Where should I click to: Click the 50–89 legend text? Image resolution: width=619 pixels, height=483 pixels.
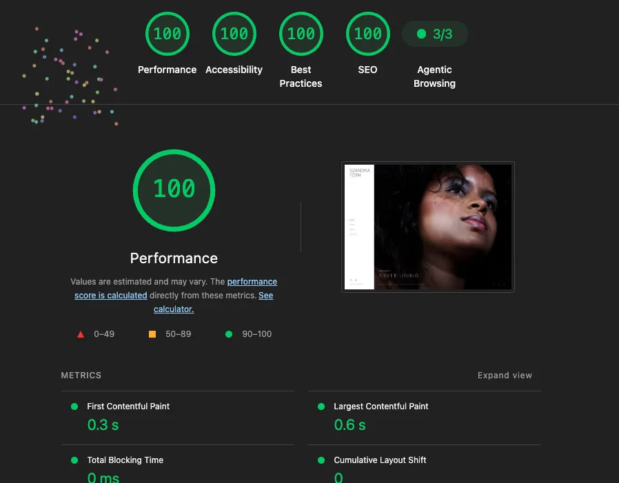(x=179, y=334)
